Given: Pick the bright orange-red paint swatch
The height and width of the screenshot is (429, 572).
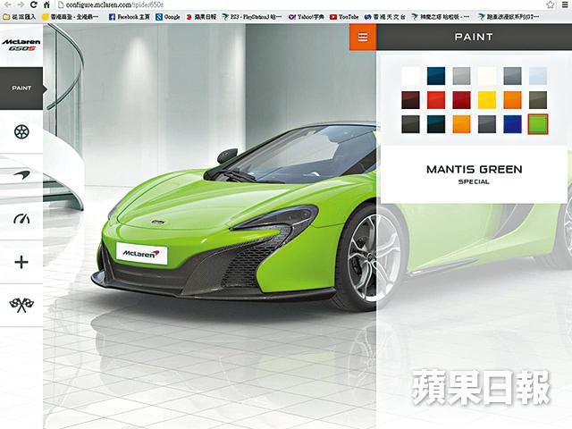Looking at the screenshot, I should click(x=436, y=100).
